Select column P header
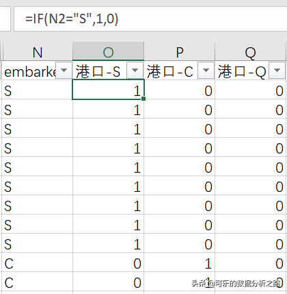 coord(180,52)
